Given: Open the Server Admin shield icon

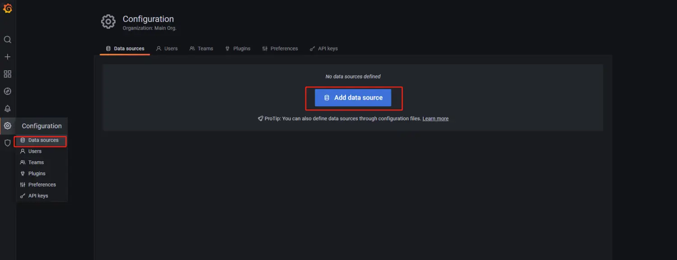Looking at the screenshot, I should point(7,142).
